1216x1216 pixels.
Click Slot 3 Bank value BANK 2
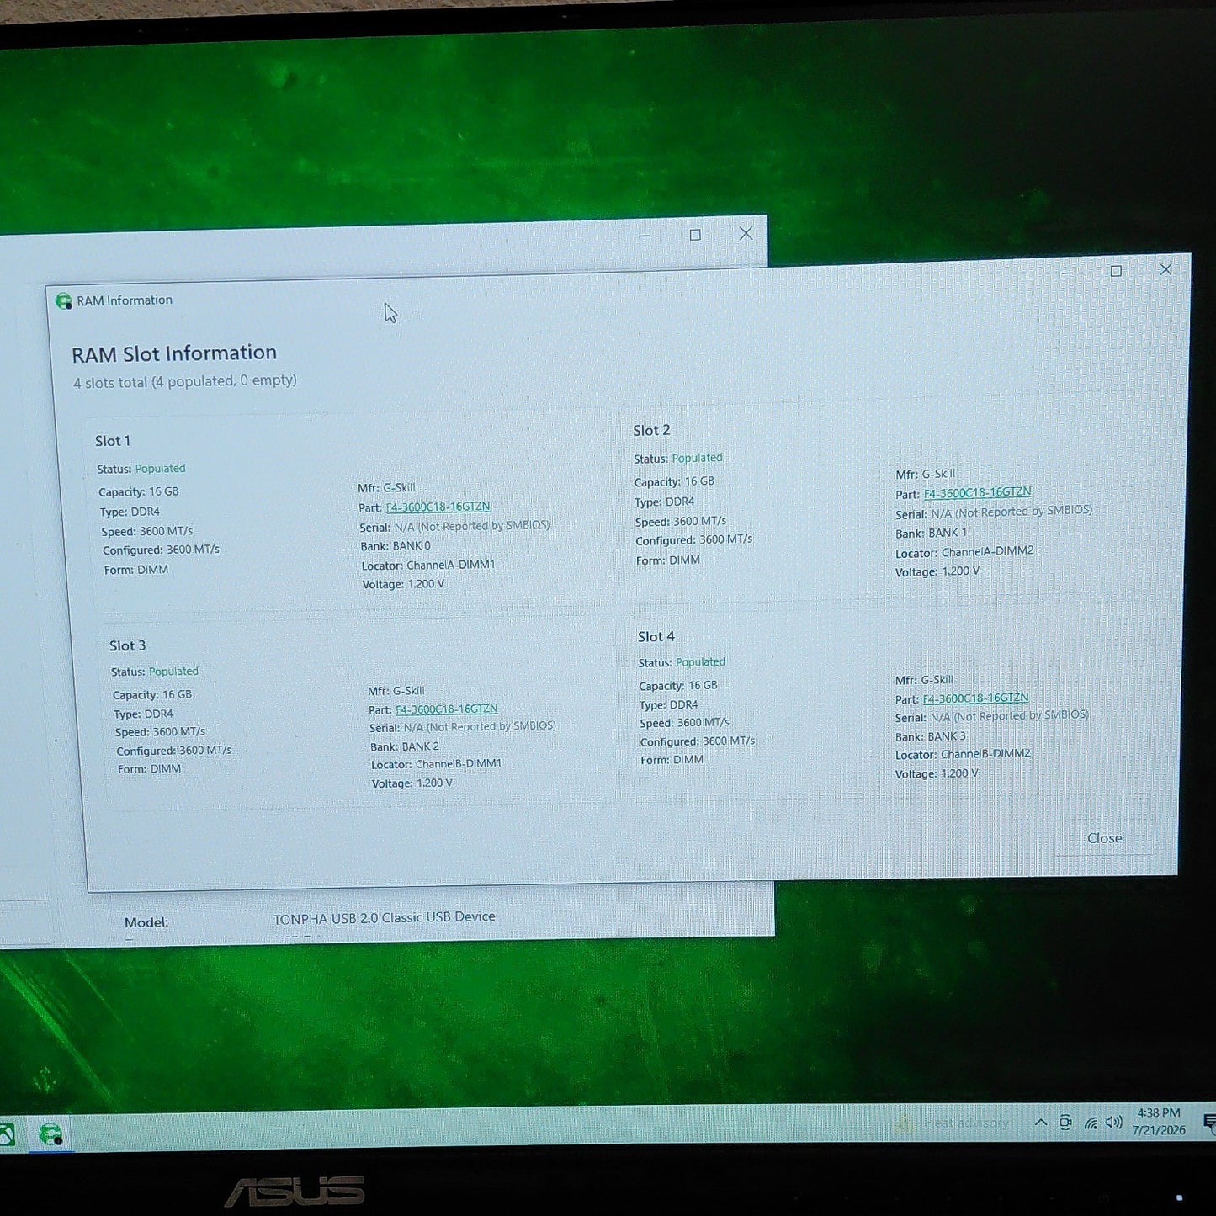pyautogui.click(x=420, y=746)
